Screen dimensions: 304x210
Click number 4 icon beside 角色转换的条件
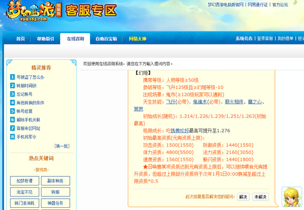(x=12, y=102)
